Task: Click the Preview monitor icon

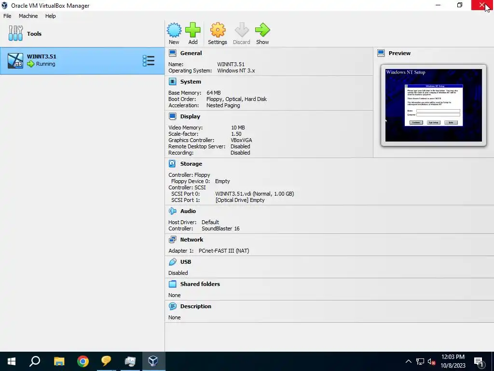Action: [381, 53]
